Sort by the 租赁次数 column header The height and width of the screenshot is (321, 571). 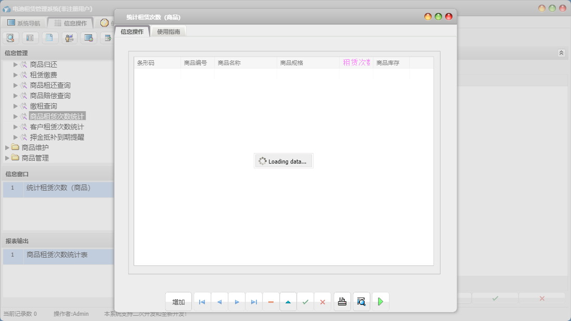tap(356, 63)
